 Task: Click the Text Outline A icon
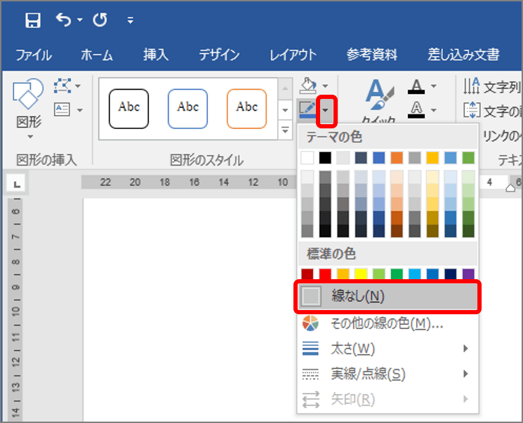(x=416, y=110)
